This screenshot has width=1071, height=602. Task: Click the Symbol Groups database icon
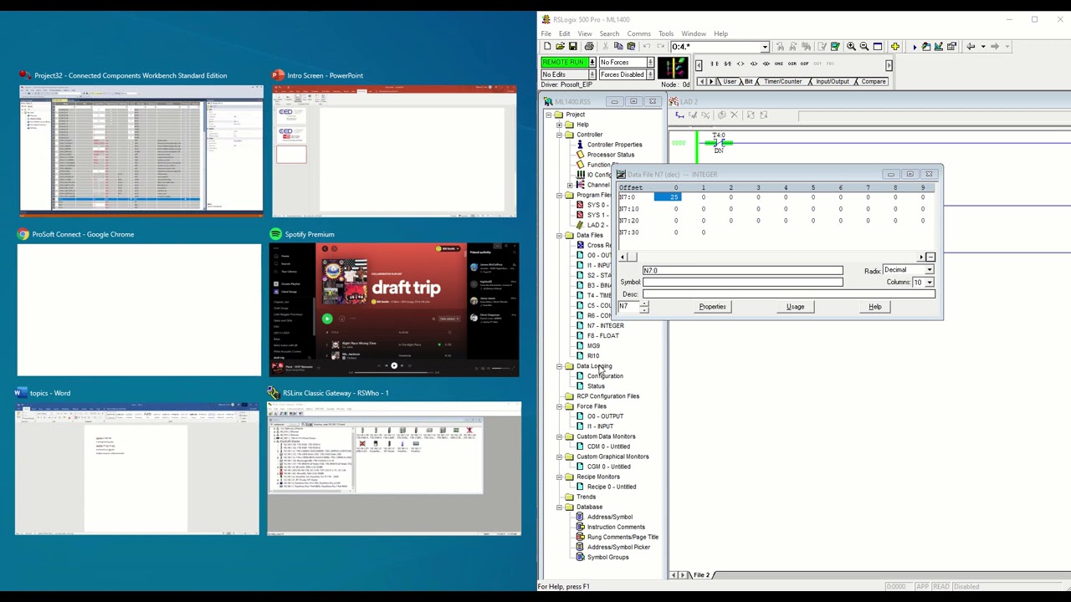coord(580,557)
